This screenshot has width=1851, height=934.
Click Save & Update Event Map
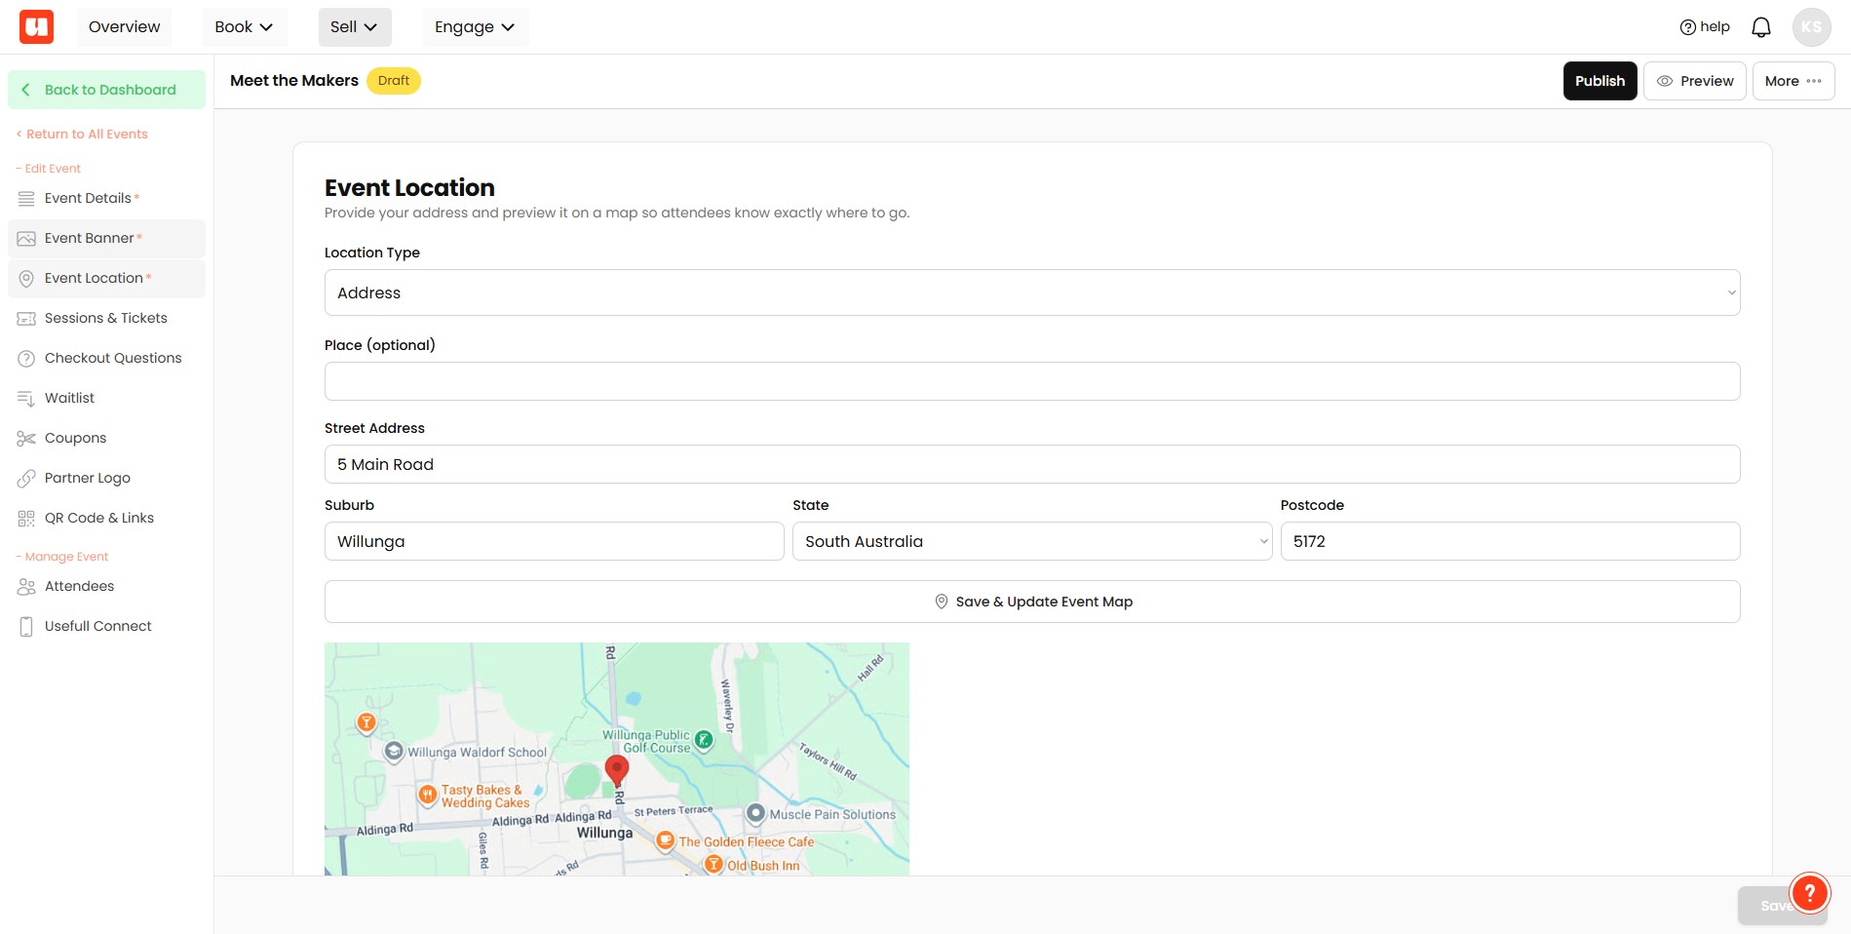[1032, 602]
